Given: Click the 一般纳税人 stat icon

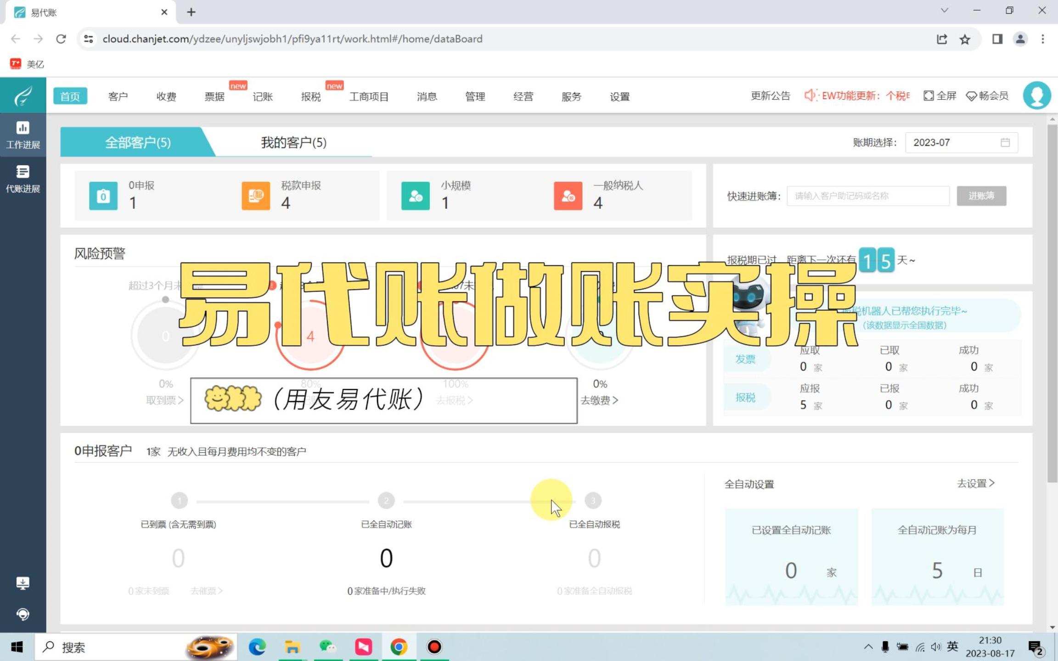Looking at the screenshot, I should click(568, 196).
